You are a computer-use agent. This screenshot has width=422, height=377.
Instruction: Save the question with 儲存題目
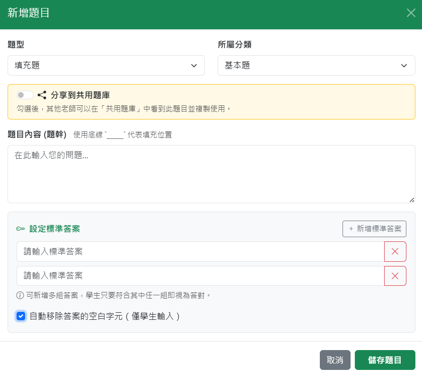pyautogui.click(x=385, y=360)
